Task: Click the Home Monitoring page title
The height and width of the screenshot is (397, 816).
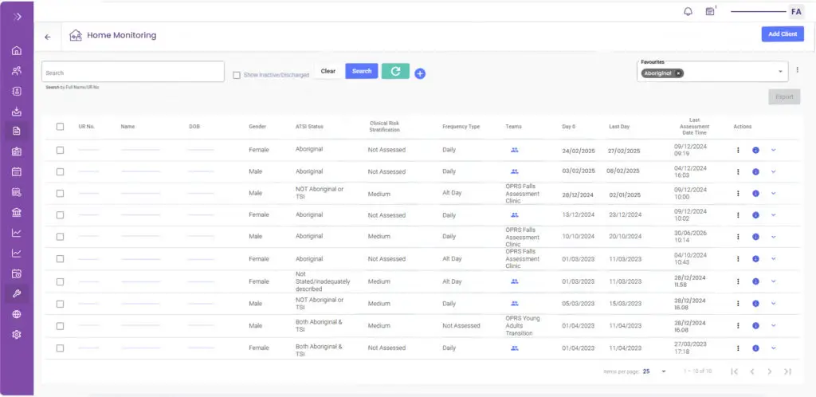Action: [x=121, y=35]
